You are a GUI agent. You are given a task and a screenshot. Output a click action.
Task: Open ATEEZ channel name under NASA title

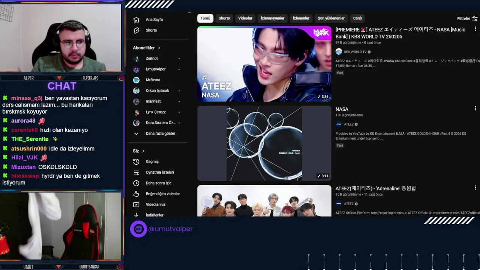point(349,124)
